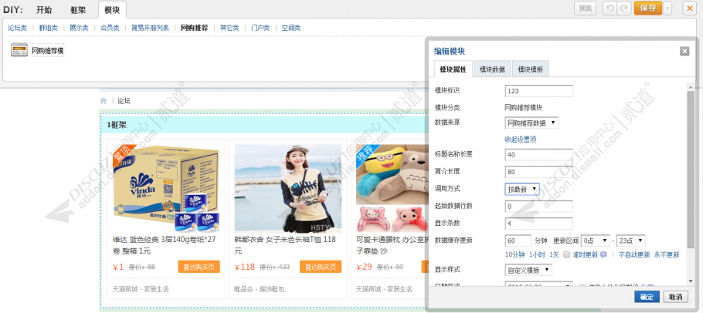The width and height of the screenshot is (703, 313).
Task: Open the 门户类 module category
Action: pos(260,28)
